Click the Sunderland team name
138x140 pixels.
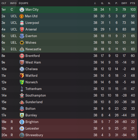pyautogui.click(x=34, y=102)
